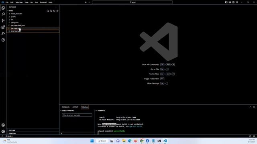Open the Explorer more actions ellipsis
The image size is (257, 144).
point(56,7)
